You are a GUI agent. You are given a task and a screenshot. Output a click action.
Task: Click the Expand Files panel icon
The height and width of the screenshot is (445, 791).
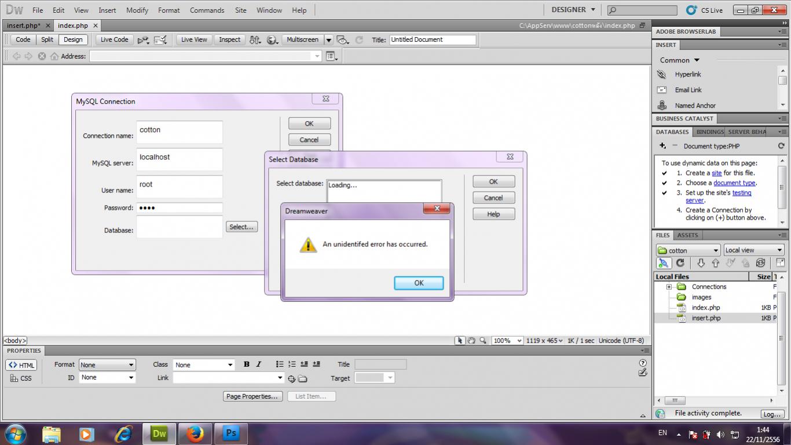click(x=780, y=263)
